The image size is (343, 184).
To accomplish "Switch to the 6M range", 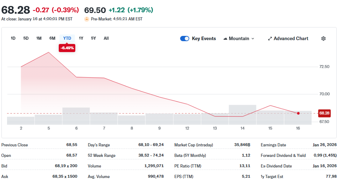I will pyautogui.click(x=52, y=38).
